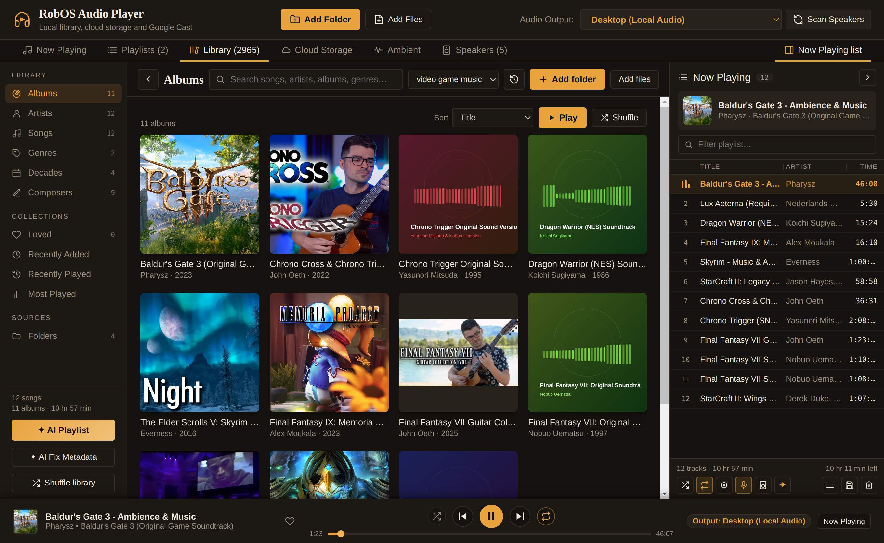
Task: Click the speaker icon in queue toolbar
Action: tap(763, 485)
